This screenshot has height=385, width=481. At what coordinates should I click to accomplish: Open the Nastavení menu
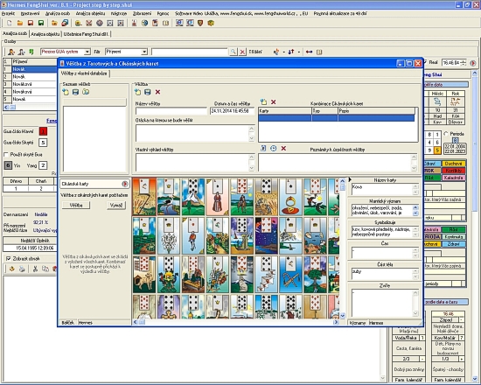[x=30, y=13]
